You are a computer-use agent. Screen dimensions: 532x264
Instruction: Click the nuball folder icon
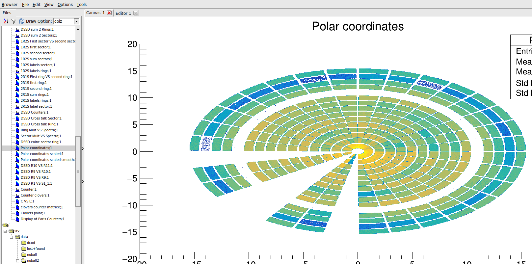point(24,255)
